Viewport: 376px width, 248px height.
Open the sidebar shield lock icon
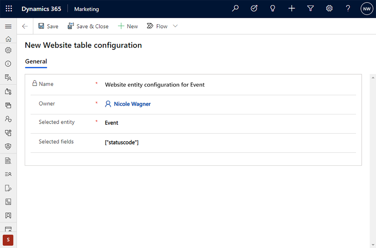tap(8, 147)
